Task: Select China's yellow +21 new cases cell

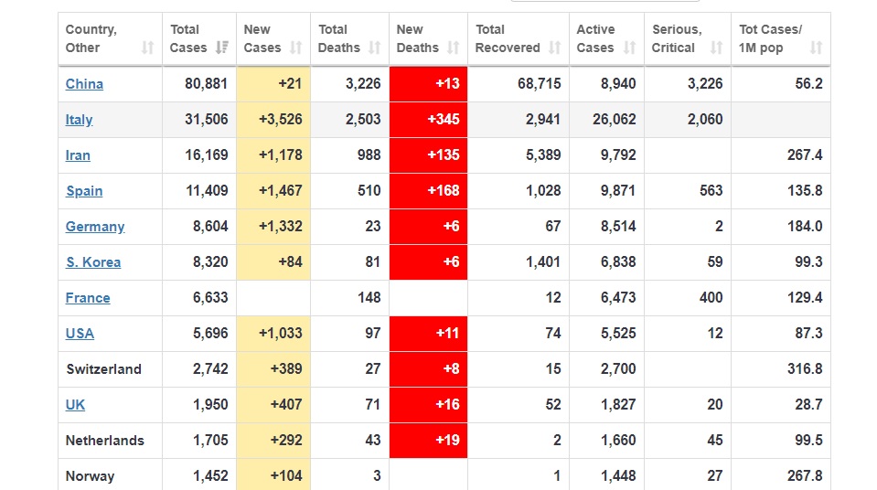Action: click(273, 84)
